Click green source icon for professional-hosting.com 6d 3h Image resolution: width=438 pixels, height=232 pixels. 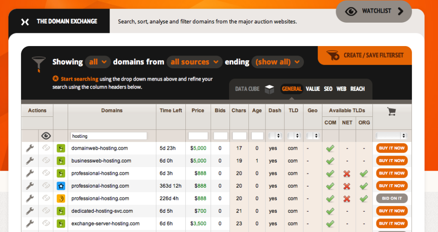pyautogui.click(x=61, y=173)
